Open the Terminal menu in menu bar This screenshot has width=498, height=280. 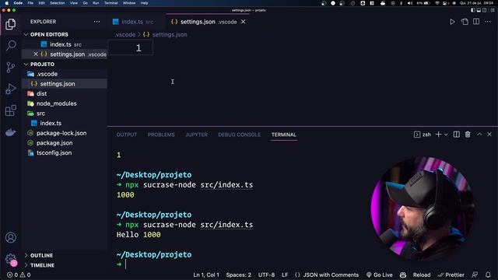110,3
